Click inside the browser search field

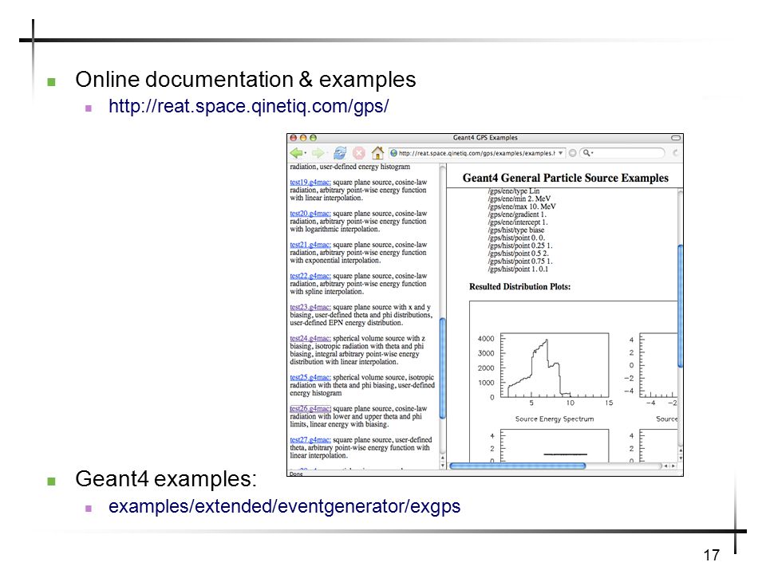click(x=628, y=153)
